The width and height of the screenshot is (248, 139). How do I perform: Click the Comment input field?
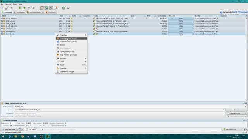click(x=119, y=113)
